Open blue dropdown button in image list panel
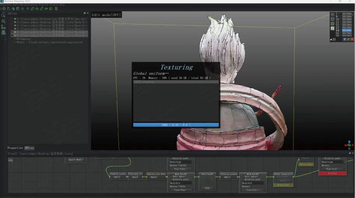Screen dimensions: 355x198 [345, 39]
